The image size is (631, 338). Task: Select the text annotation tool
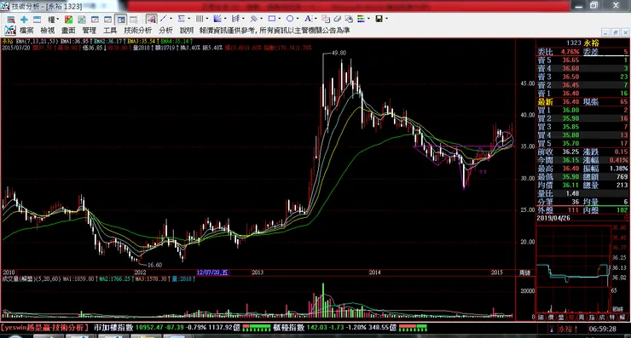tap(308, 19)
